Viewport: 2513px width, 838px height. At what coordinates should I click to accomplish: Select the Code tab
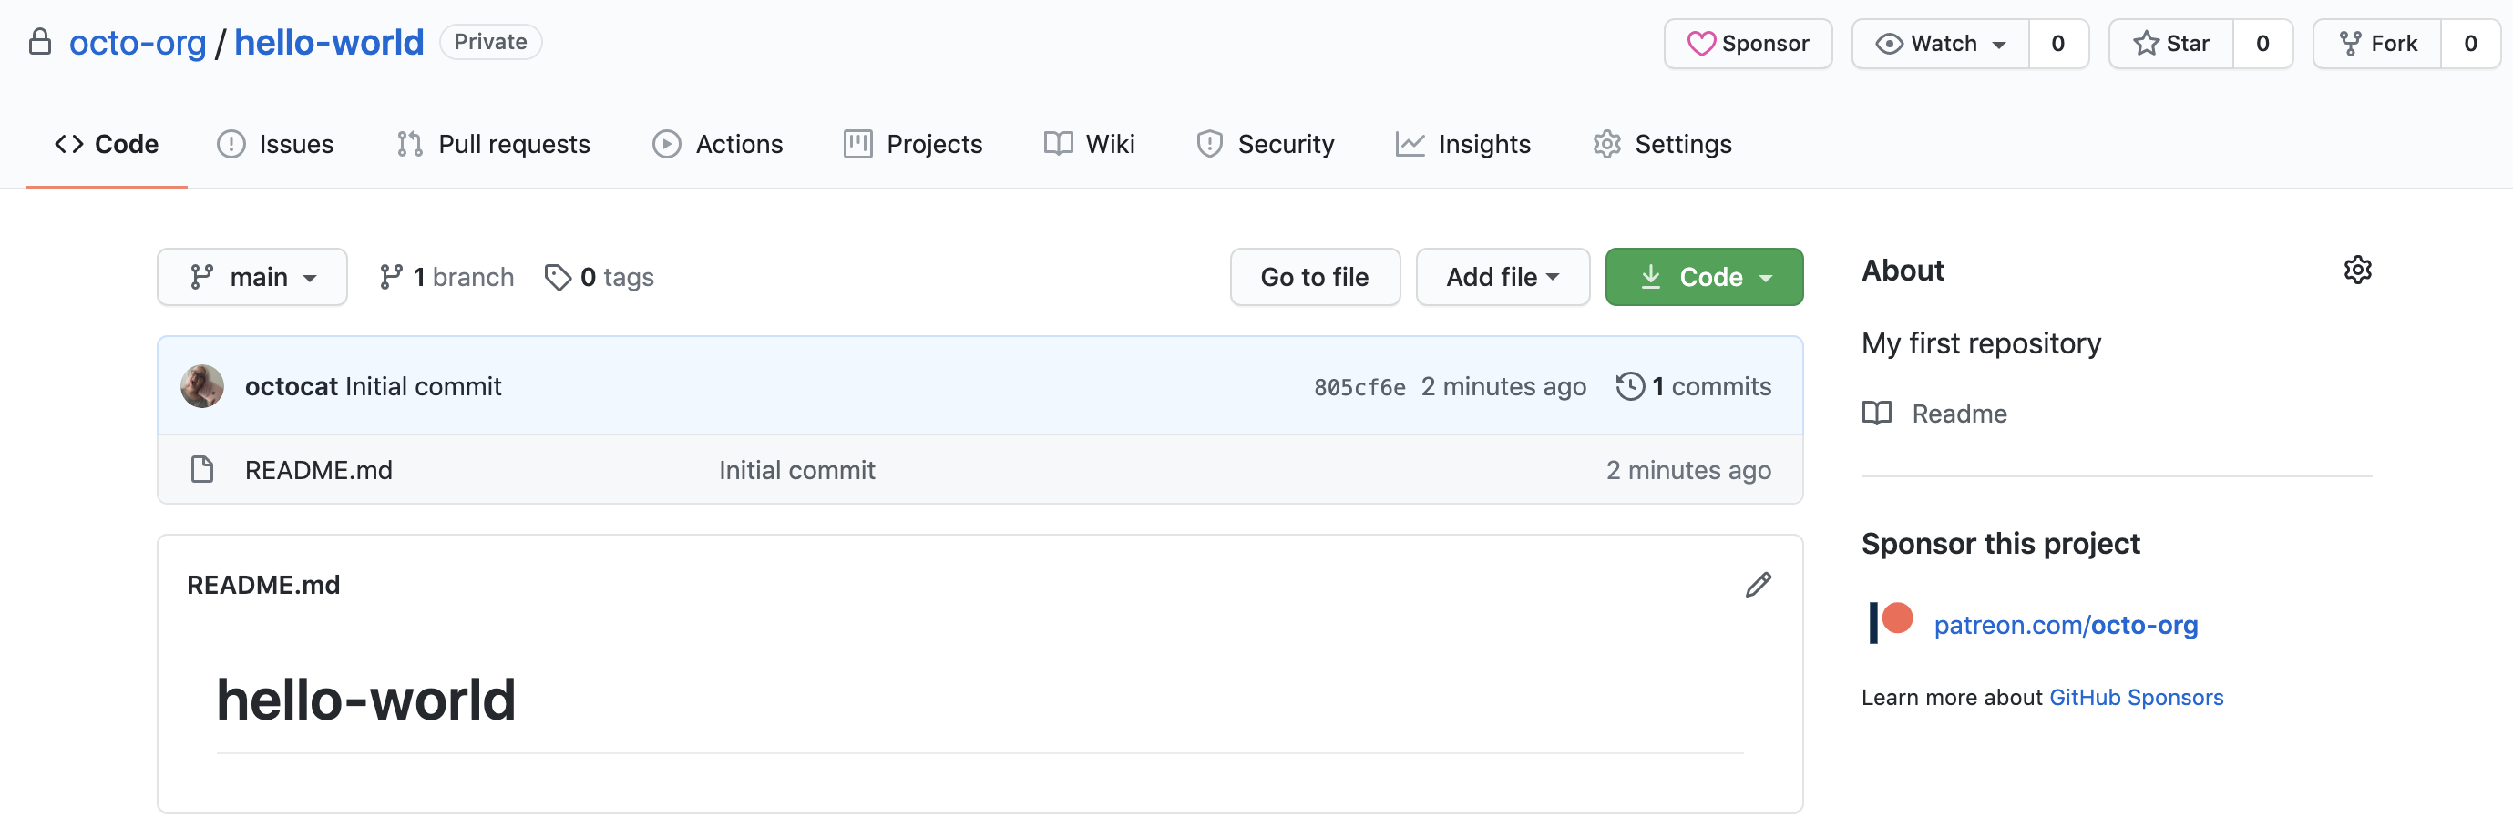click(107, 145)
